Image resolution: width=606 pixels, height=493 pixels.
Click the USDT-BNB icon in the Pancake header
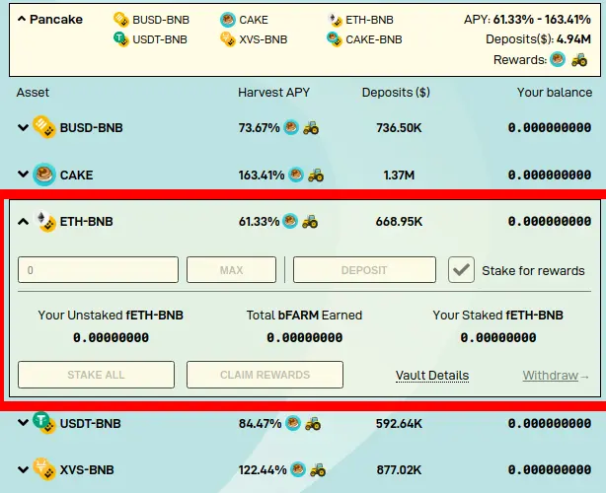pos(121,39)
